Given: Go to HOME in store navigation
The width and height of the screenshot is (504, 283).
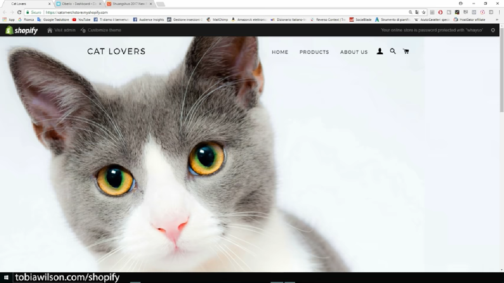Looking at the screenshot, I should click(x=280, y=52).
